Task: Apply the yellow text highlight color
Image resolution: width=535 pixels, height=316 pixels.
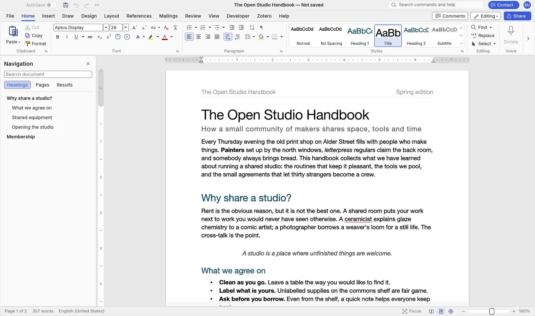Action: point(151,37)
